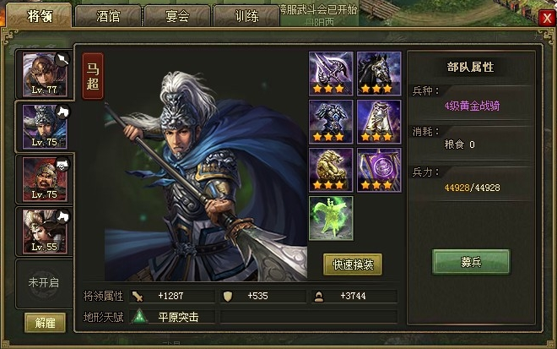
Task: Click the green 募兵 button
Action: click(471, 262)
